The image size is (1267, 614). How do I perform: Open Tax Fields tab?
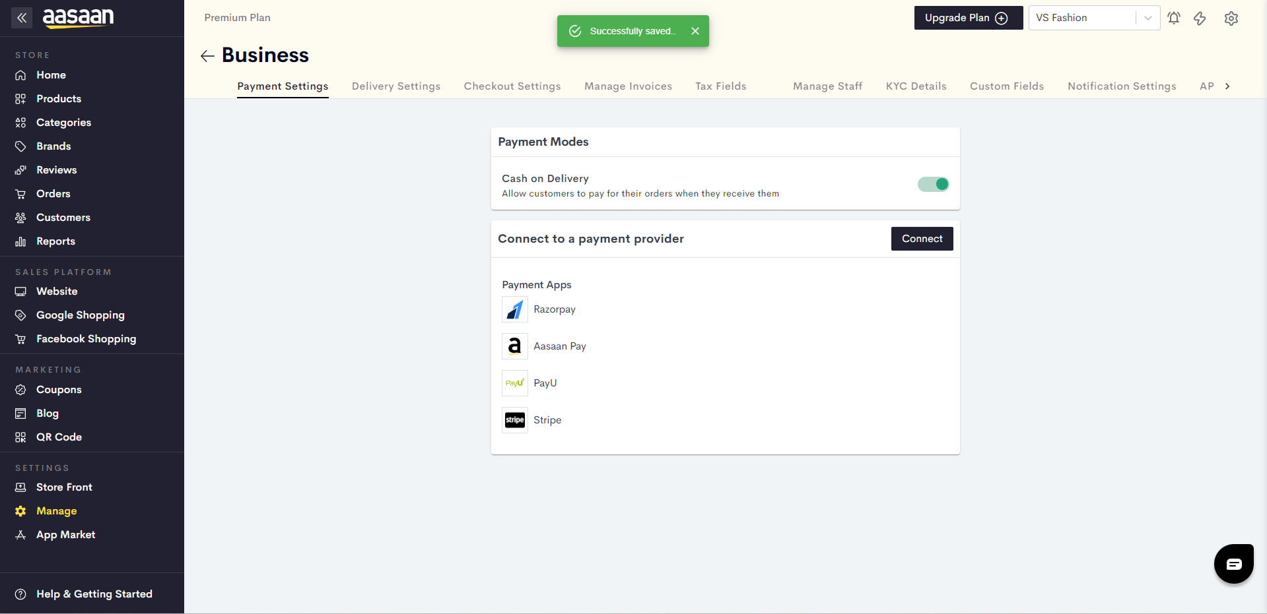pyautogui.click(x=721, y=86)
